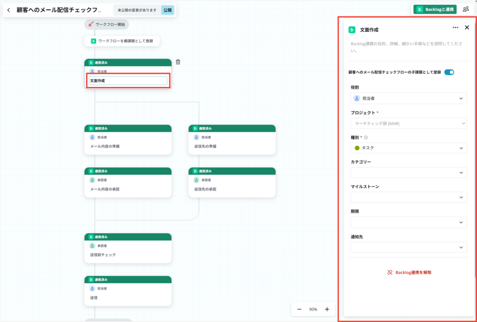477x322 pixels.
Task: Expand the カテゴリー dropdown
Action: click(409, 173)
